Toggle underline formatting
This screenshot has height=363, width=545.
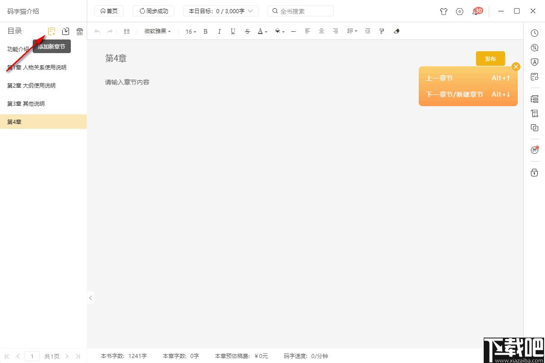pos(233,31)
